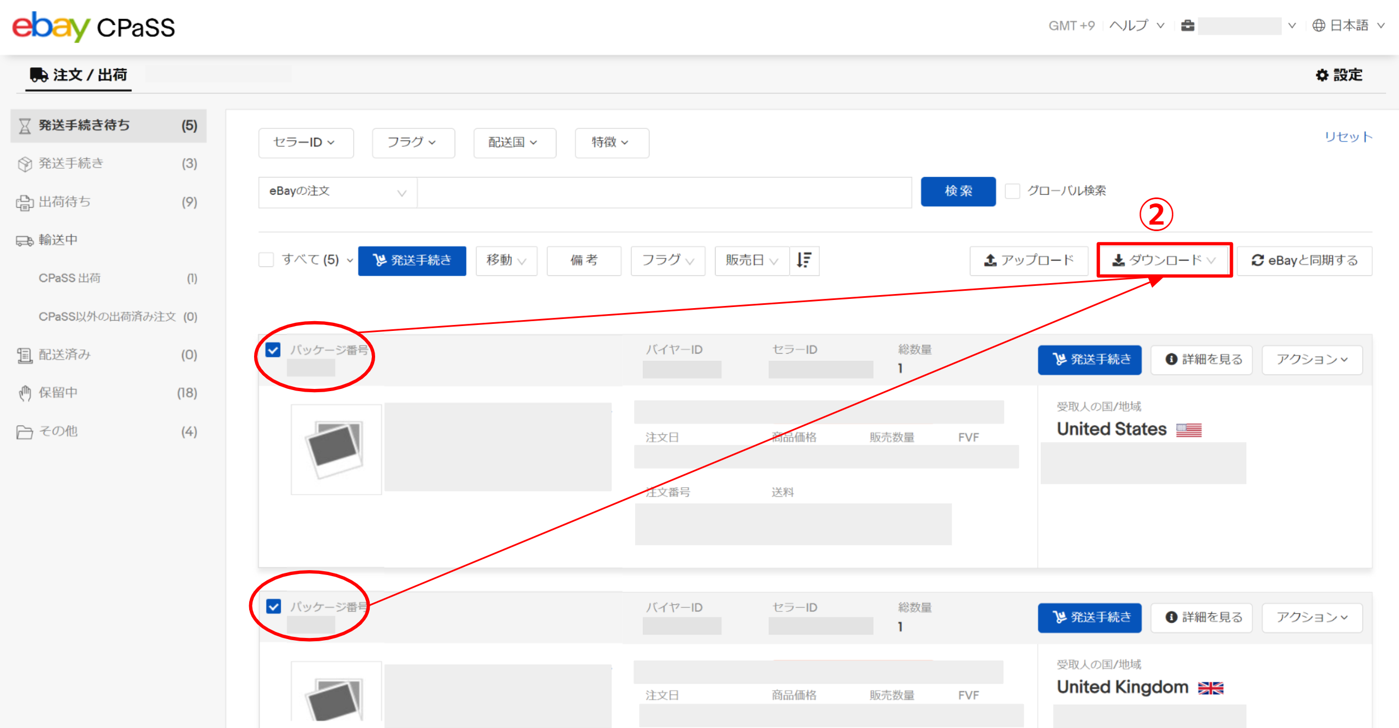
Task: Click the sort order icon beside 販売日
Action: 804,260
